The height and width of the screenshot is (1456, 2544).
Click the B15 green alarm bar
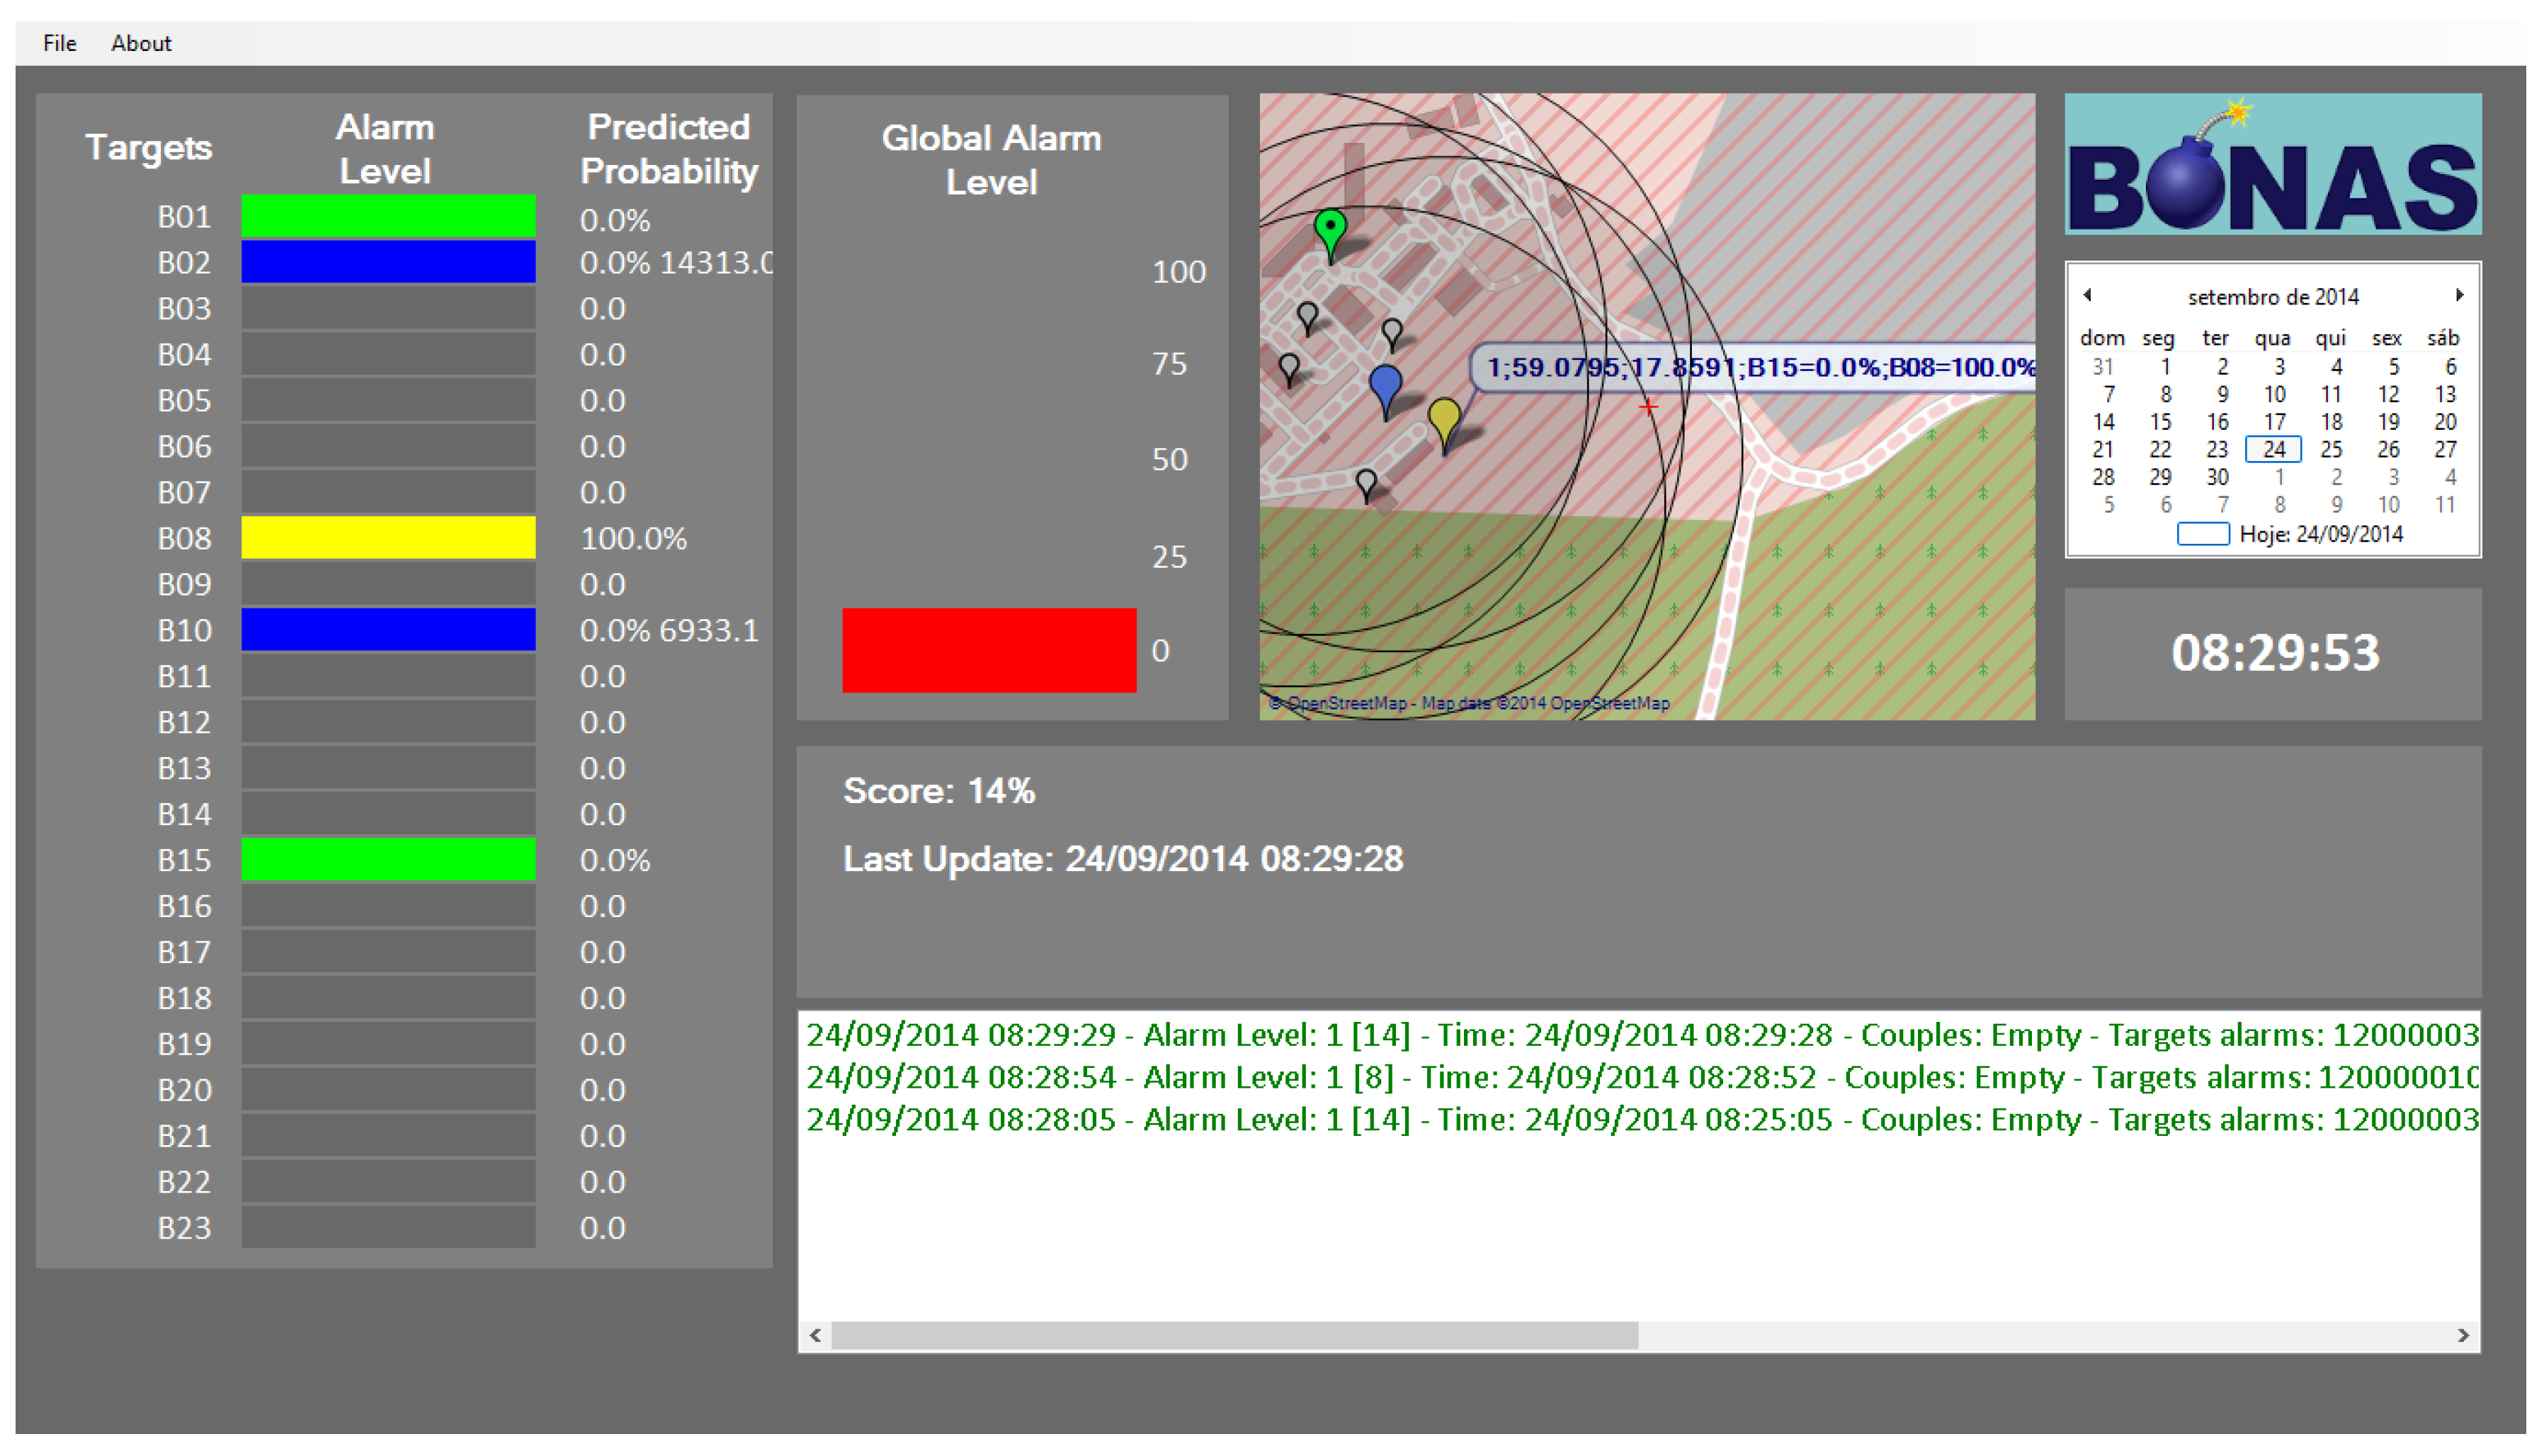pyautogui.click(x=388, y=860)
